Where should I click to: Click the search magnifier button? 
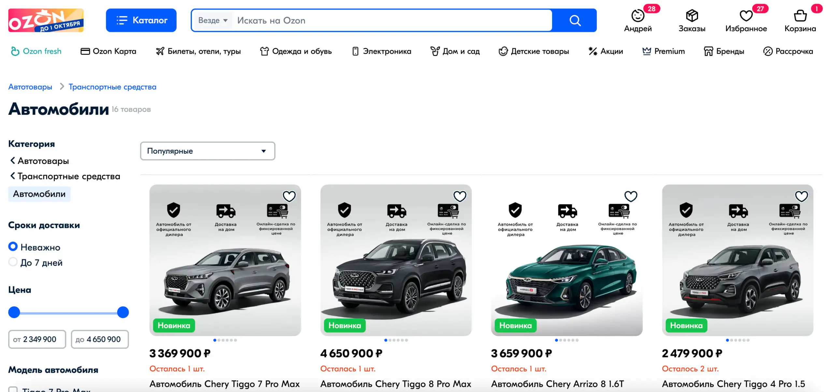tap(575, 21)
